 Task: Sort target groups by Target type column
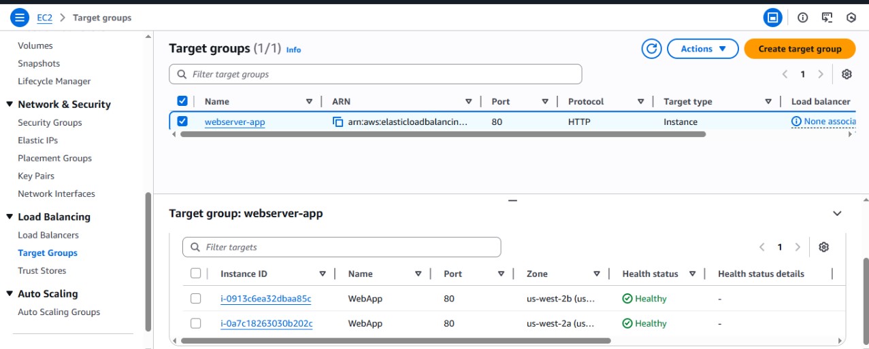(768, 102)
